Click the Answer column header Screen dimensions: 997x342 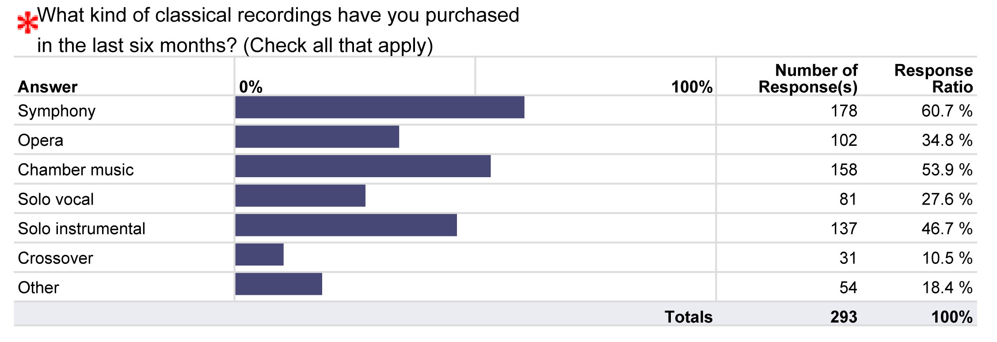tap(48, 87)
